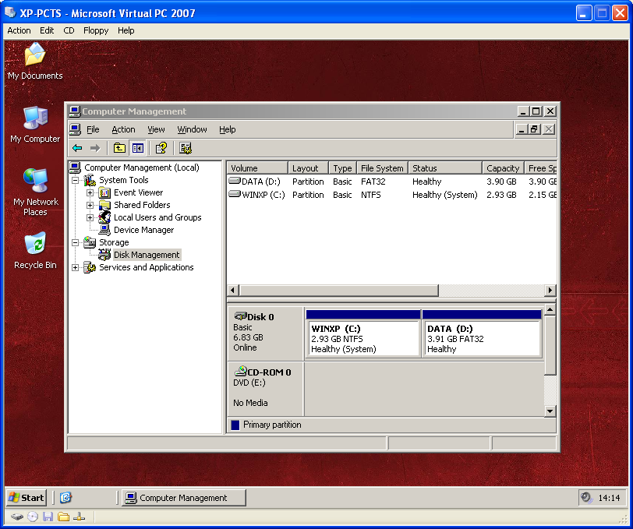Click the Back arrow toolbar icon
633x529 pixels.
pyautogui.click(x=77, y=148)
